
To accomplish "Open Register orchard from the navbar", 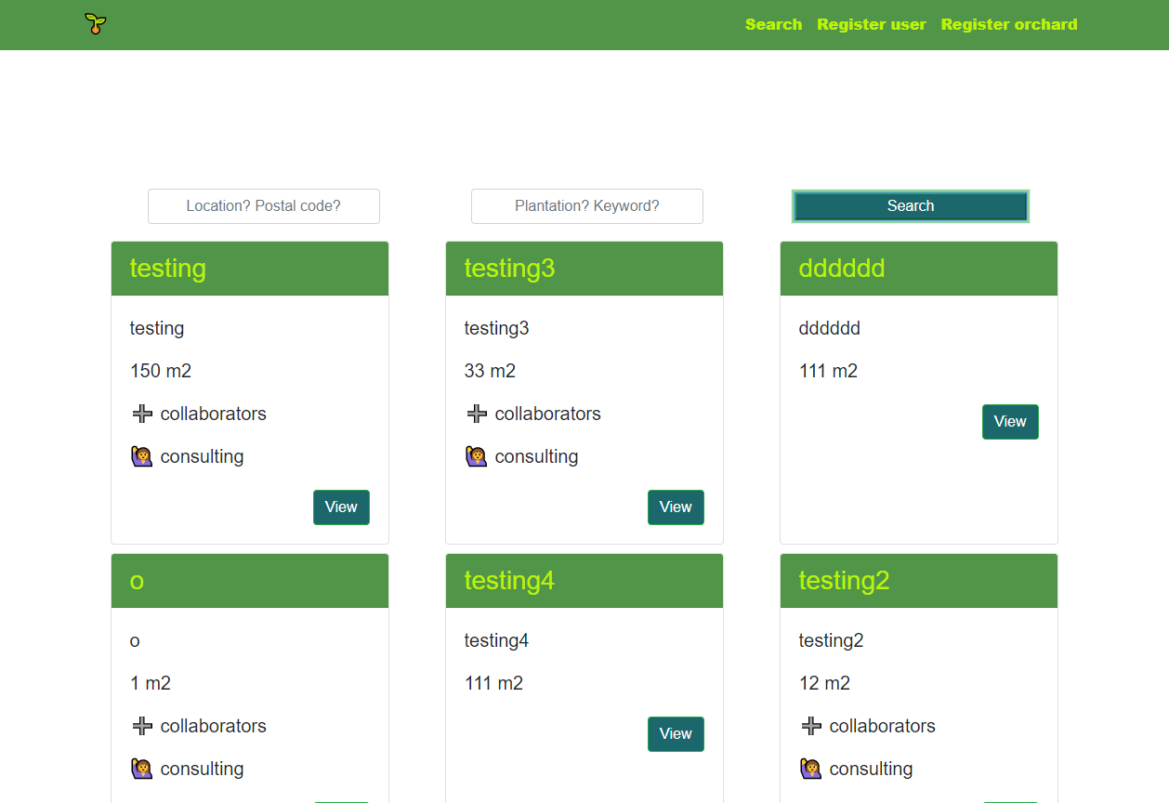I will tap(1009, 24).
